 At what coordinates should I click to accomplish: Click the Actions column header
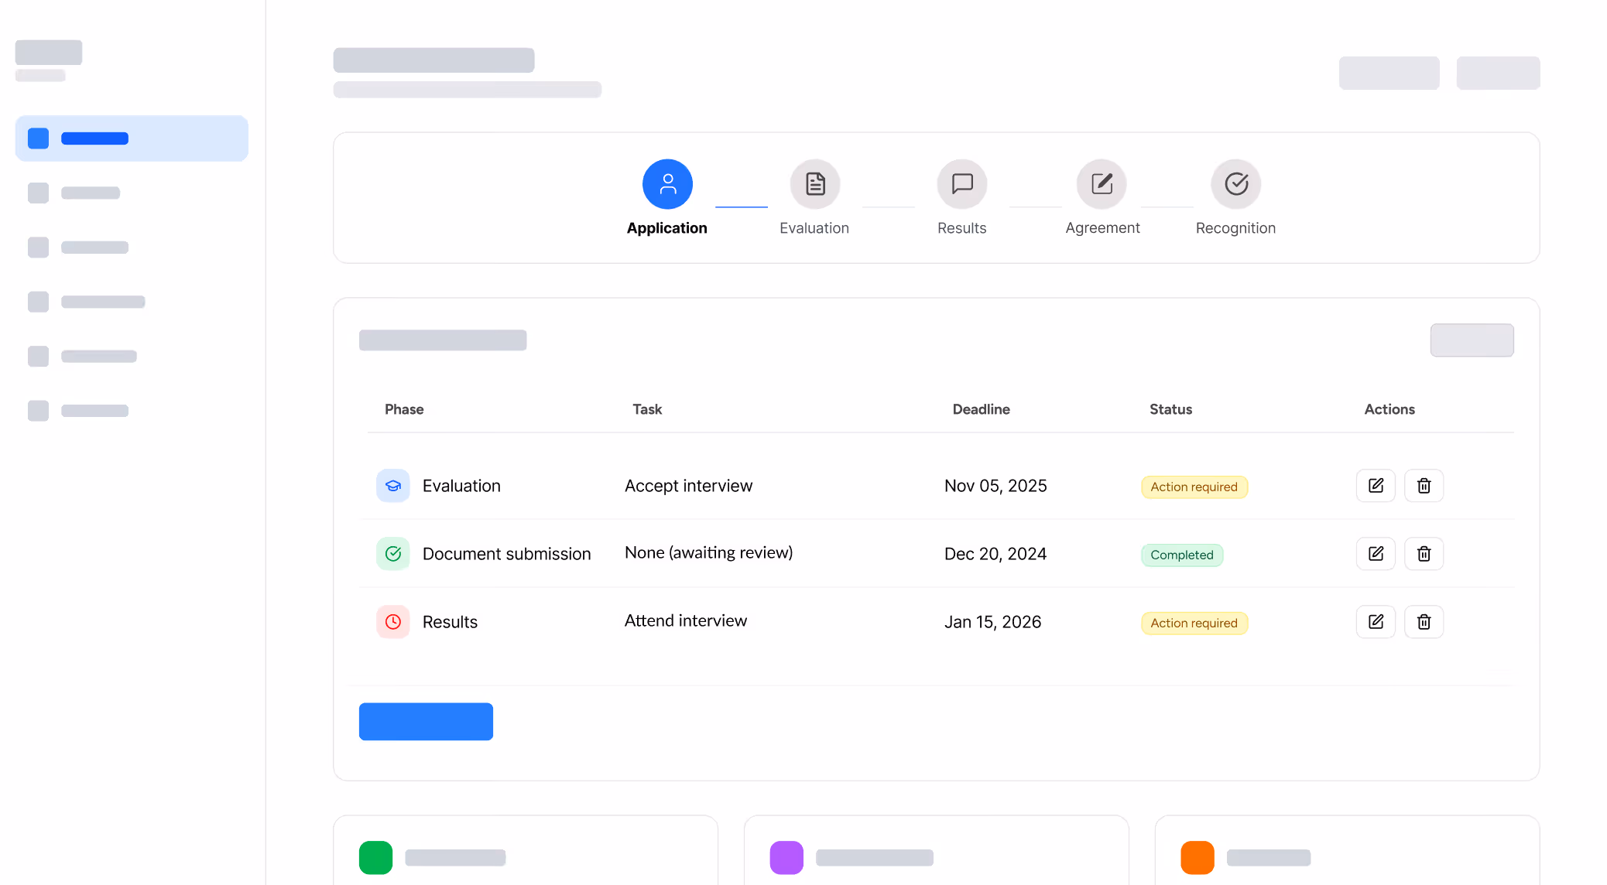(x=1389, y=409)
